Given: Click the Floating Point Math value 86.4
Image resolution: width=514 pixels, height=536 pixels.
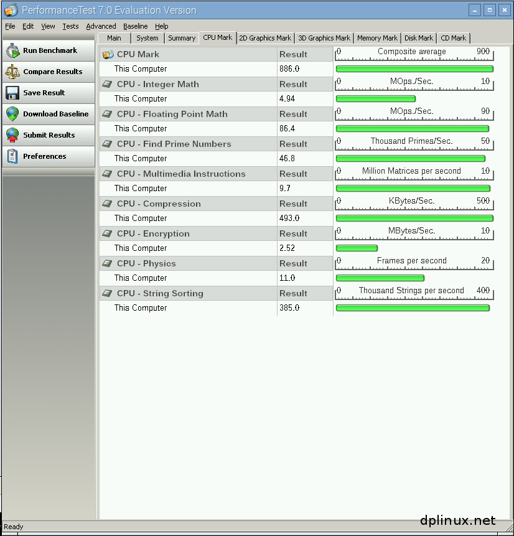Looking at the screenshot, I should click(x=287, y=128).
